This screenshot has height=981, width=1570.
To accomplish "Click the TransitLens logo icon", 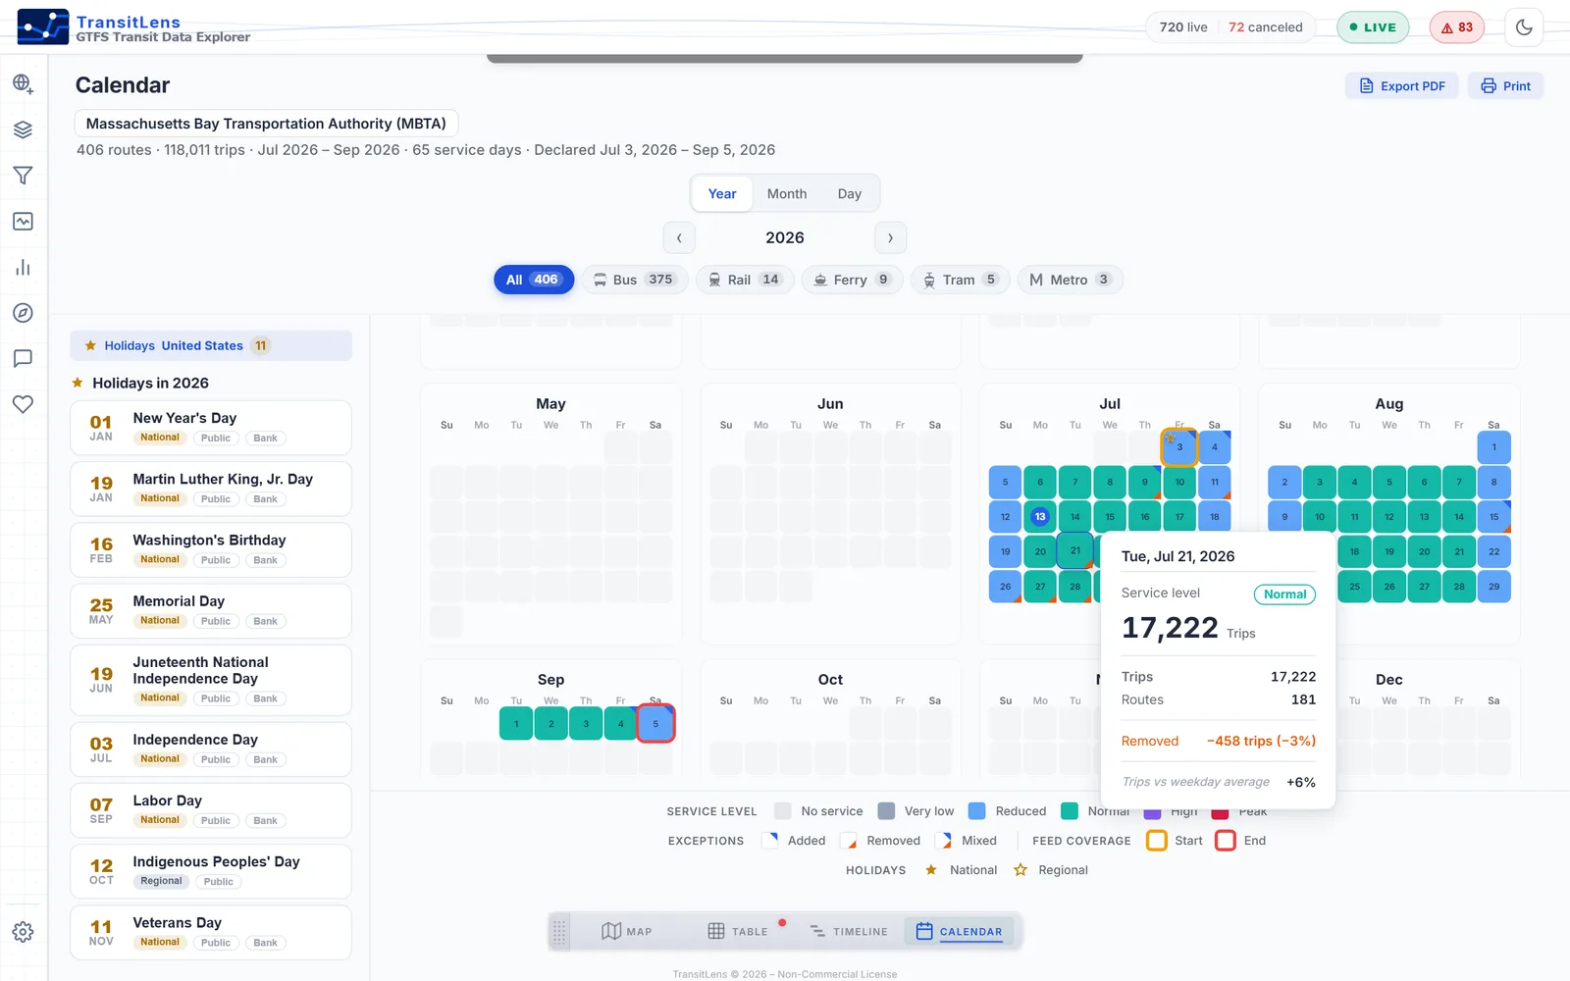I will [43, 27].
